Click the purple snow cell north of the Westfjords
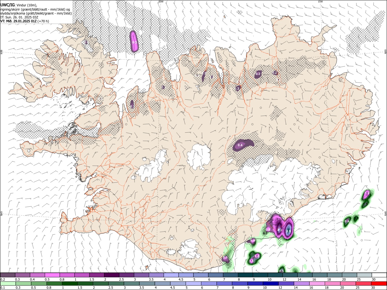Image resolution: width=387 pixels, height=290 pixels. pyautogui.click(x=134, y=41)
